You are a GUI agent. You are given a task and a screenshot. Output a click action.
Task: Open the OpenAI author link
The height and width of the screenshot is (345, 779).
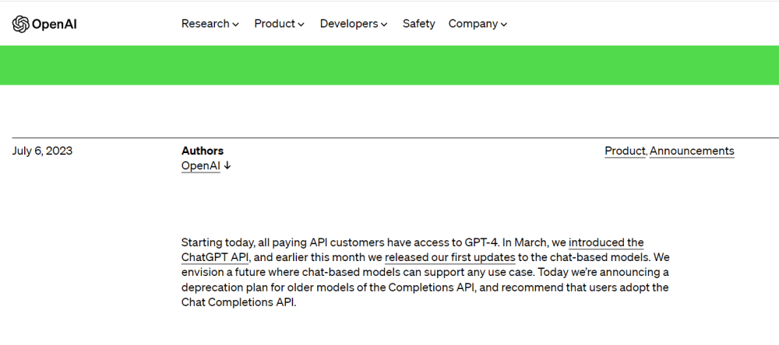click(200, 166)
